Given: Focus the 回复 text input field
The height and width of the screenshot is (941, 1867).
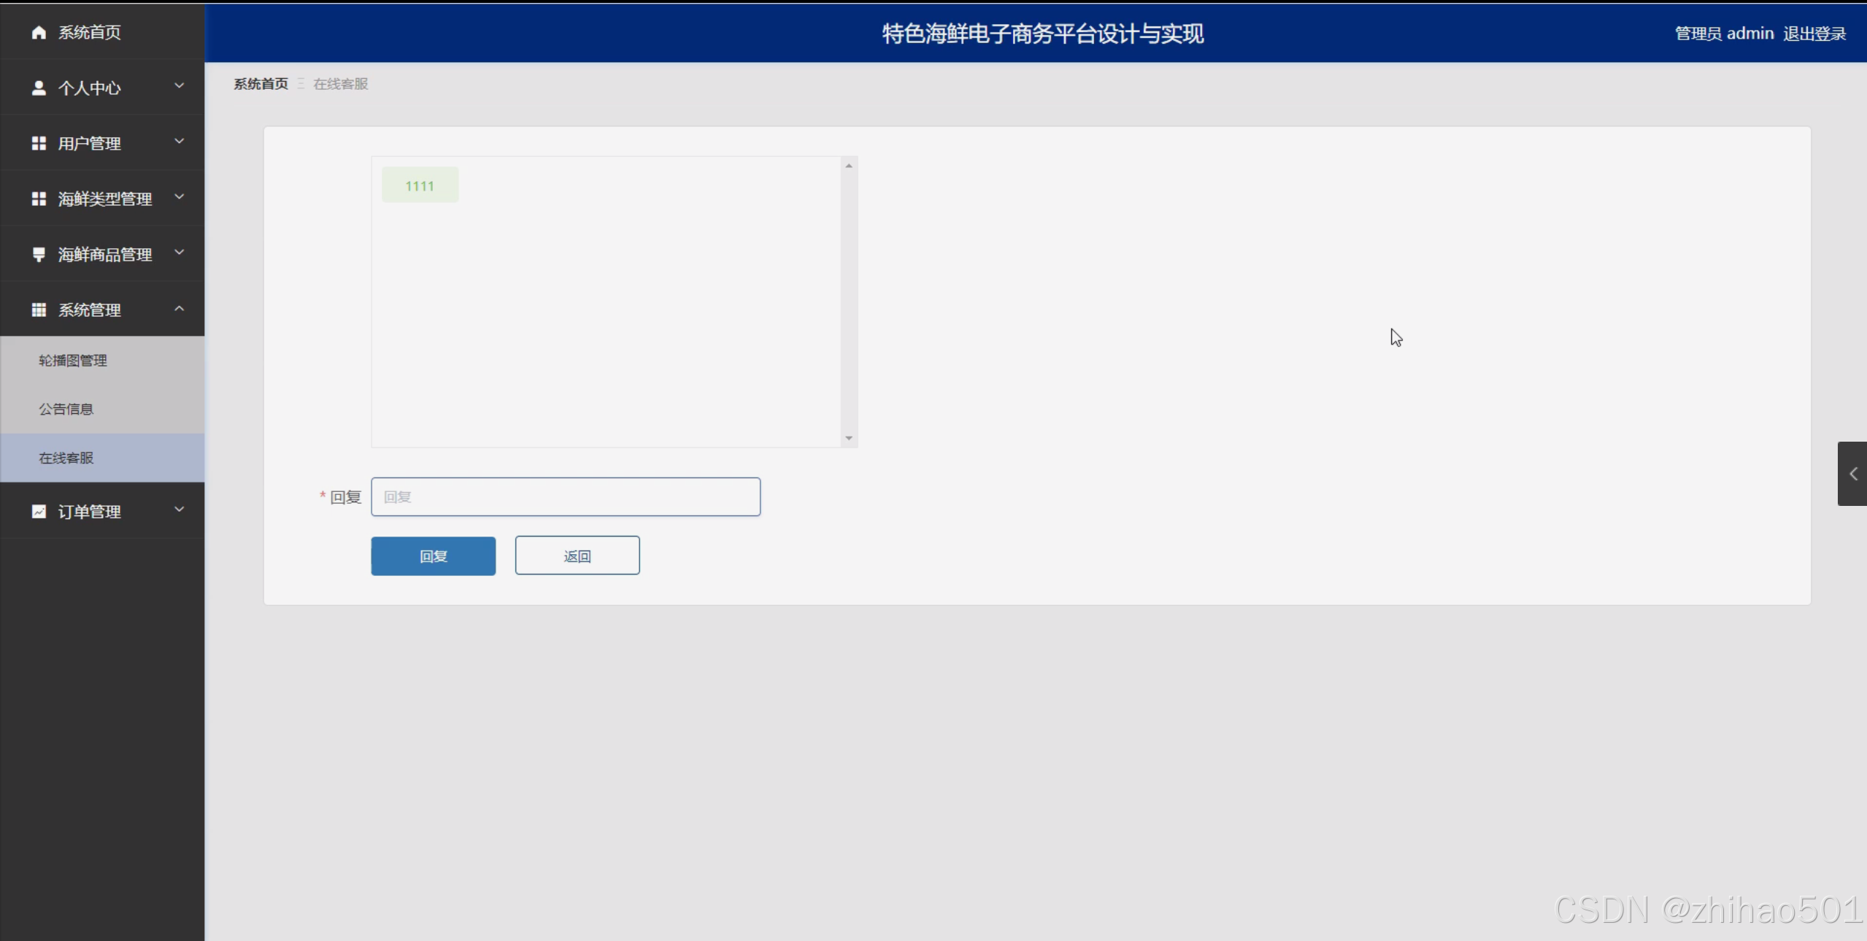Looking at the screenshot, I should [566, 497].
